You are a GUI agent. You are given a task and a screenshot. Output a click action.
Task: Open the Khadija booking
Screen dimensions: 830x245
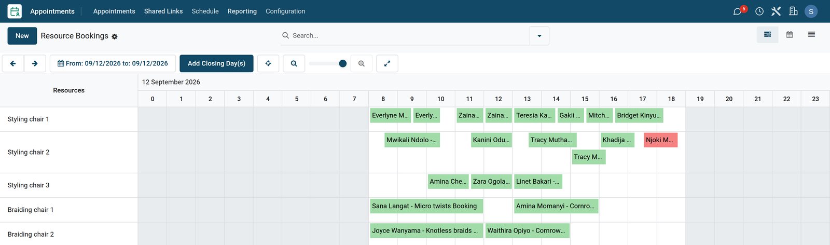pos(617,140)
